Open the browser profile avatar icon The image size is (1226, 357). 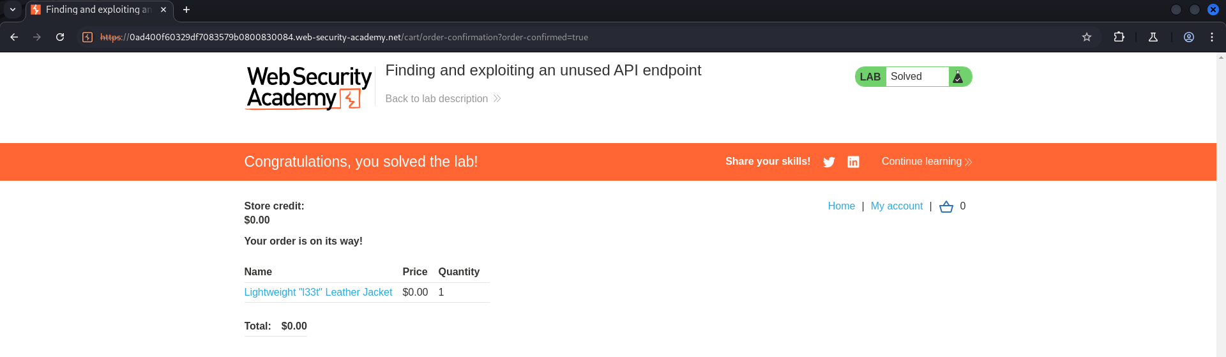1189,37
